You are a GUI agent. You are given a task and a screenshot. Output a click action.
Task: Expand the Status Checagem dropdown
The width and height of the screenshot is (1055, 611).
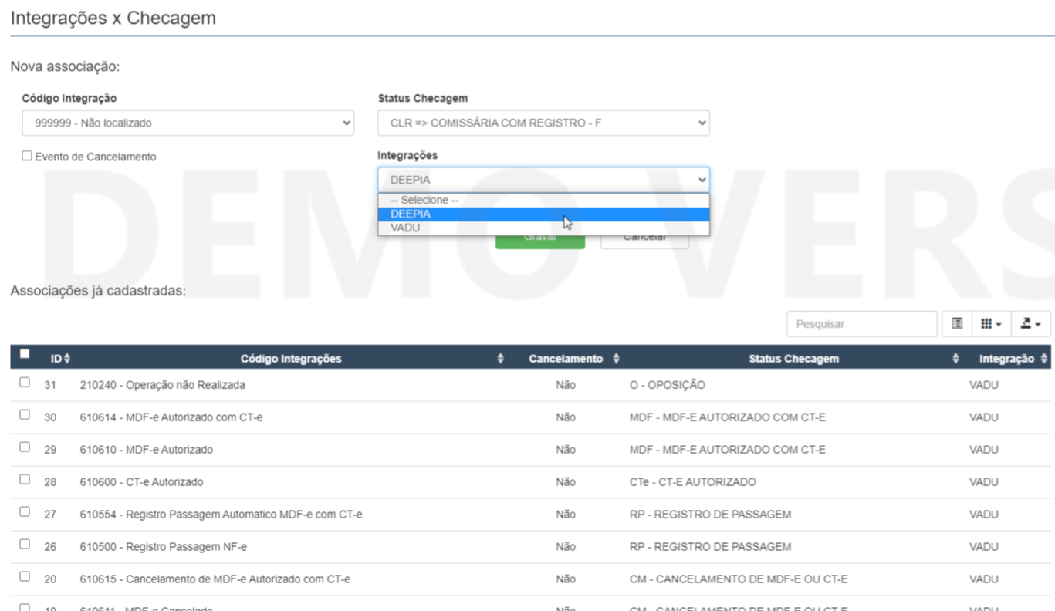543,123
